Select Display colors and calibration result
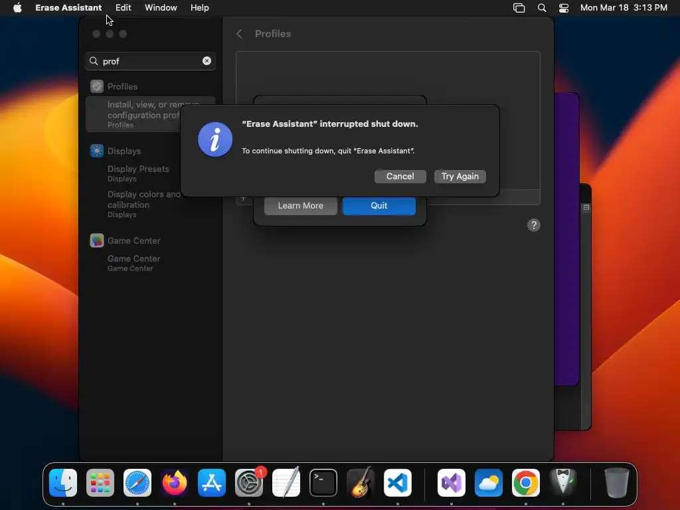The image size is (680, 510). 143,204
